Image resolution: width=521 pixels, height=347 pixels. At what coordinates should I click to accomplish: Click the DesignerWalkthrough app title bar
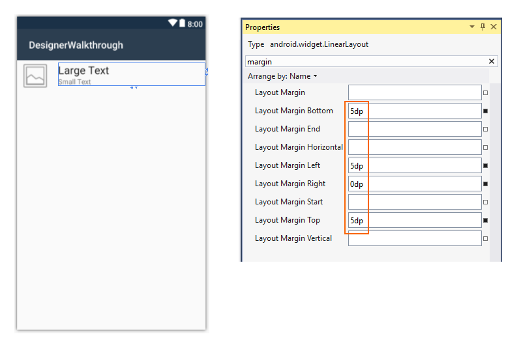[112, 45]
